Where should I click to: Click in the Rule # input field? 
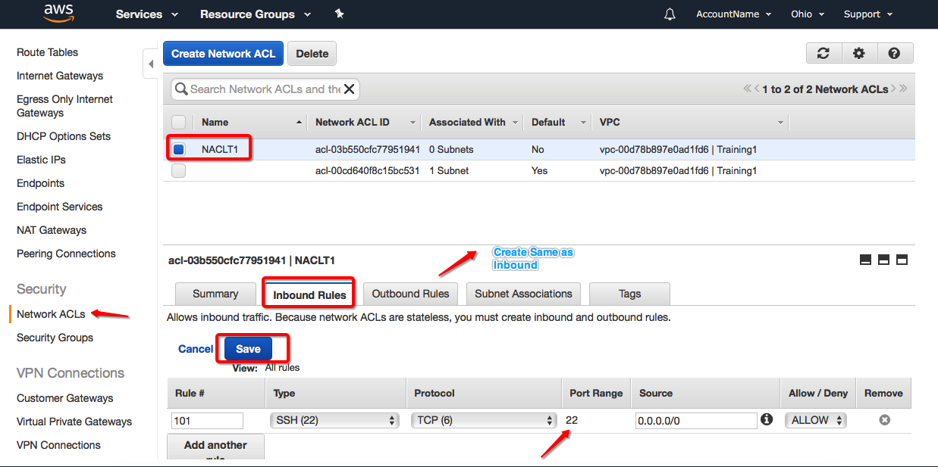[208, 421]
